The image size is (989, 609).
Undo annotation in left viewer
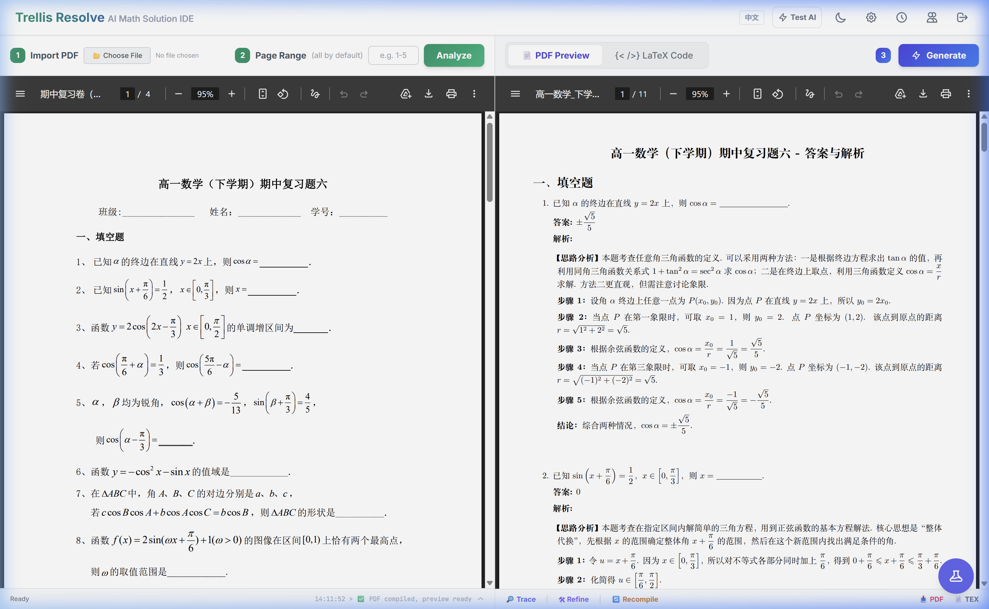click(343, 94)
